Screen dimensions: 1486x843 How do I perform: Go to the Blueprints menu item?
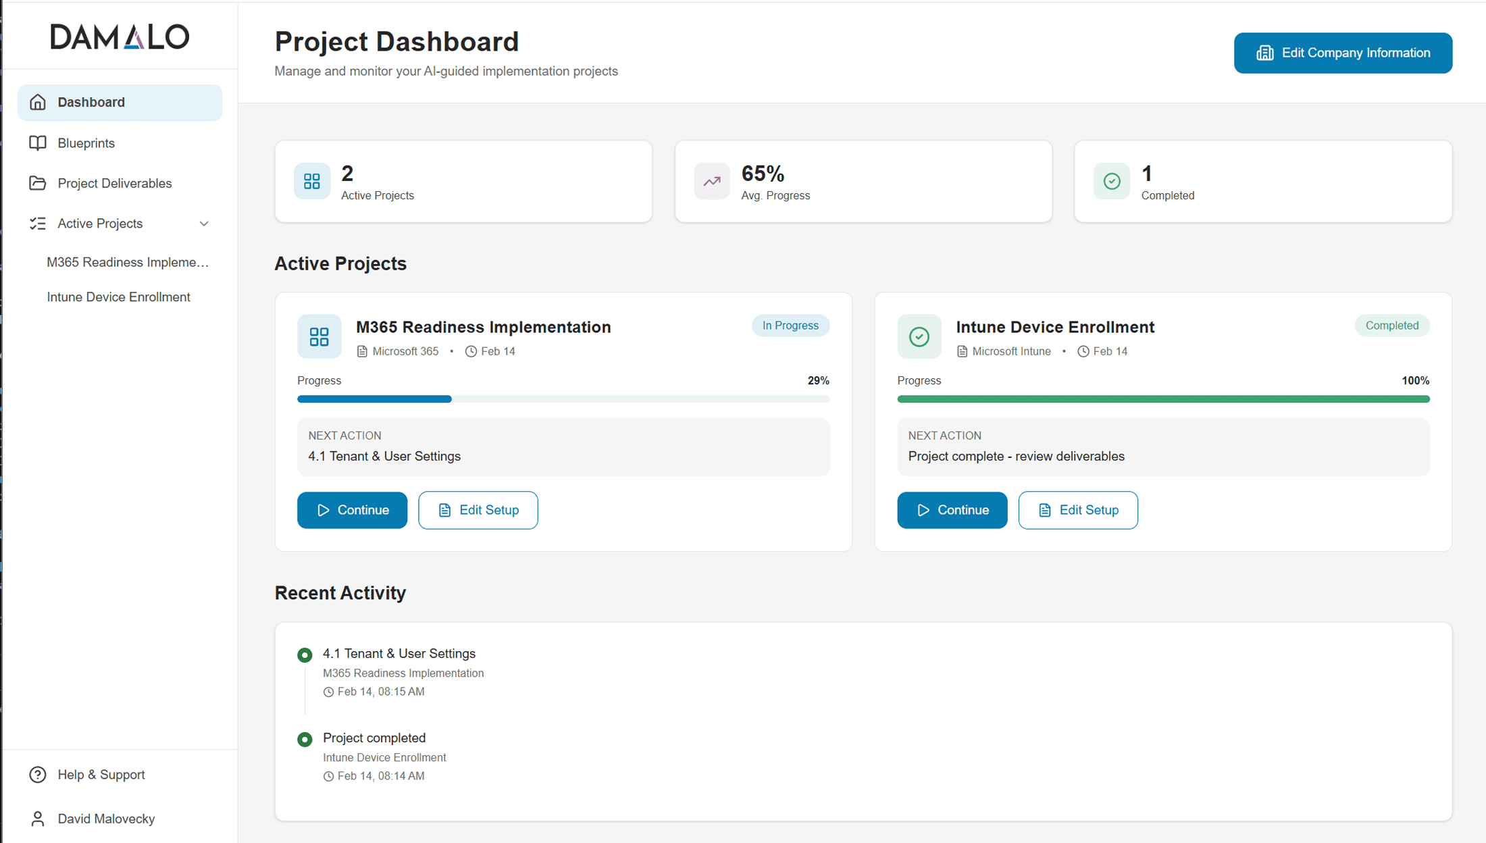(86, 143)
